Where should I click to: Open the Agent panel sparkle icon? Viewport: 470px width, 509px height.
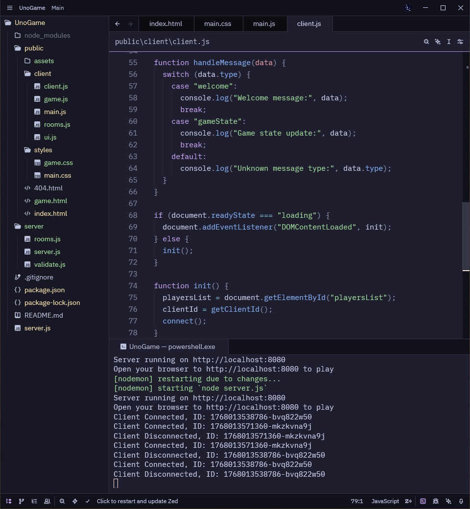click(x=448, y=501)
